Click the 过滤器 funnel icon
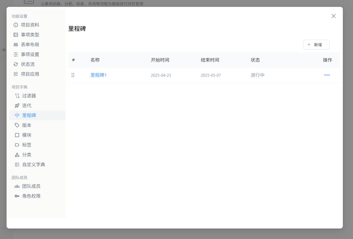Image resolution: width=353 pixels, height=239 pixels. (x=17, y=96)
